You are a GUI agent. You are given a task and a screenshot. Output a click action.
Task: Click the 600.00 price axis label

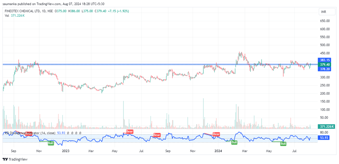click(325, 29)
